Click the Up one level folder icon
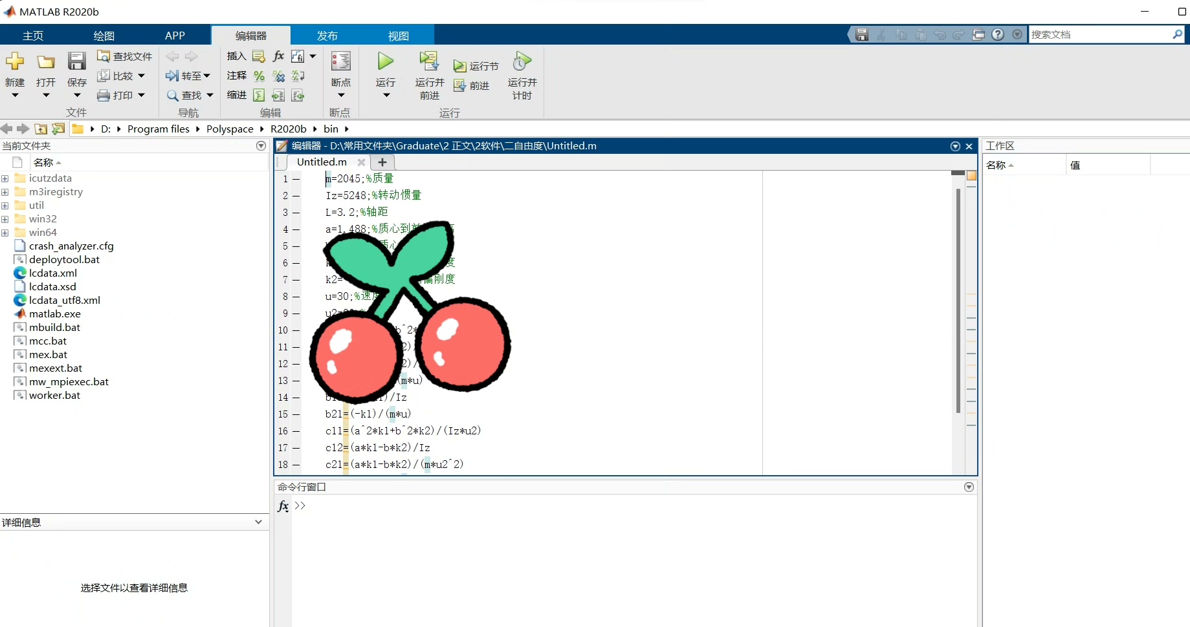Viewport: 1190px width, 627px height. (x=41, y=129)
